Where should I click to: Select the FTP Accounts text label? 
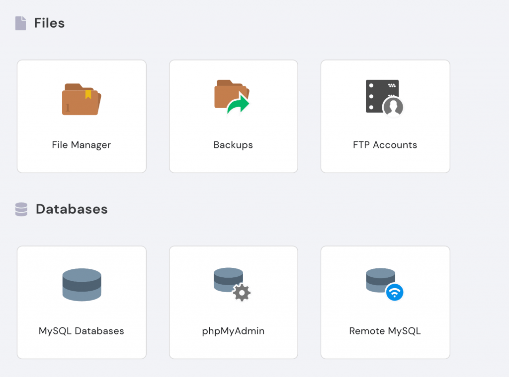[385, 145]
